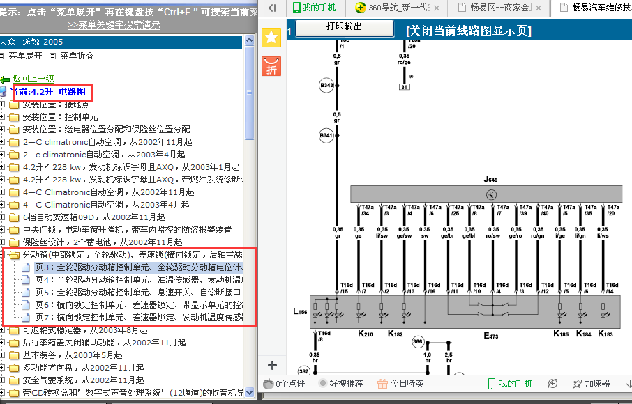This screenshot has height=404, width=632.
Task: Open 页3：全轮驱动分动箱控制单元 page
Action: pyautogui.click(x=139, y=267)
